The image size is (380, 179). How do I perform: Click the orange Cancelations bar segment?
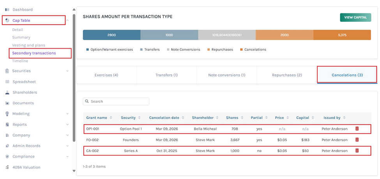coord(342,35)
